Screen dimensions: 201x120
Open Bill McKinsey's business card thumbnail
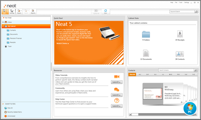(153, 94)
